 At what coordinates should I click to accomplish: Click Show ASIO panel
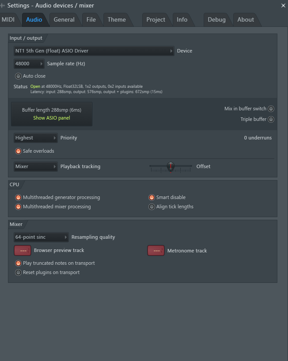pyautogui.click(x=52, y=118)
